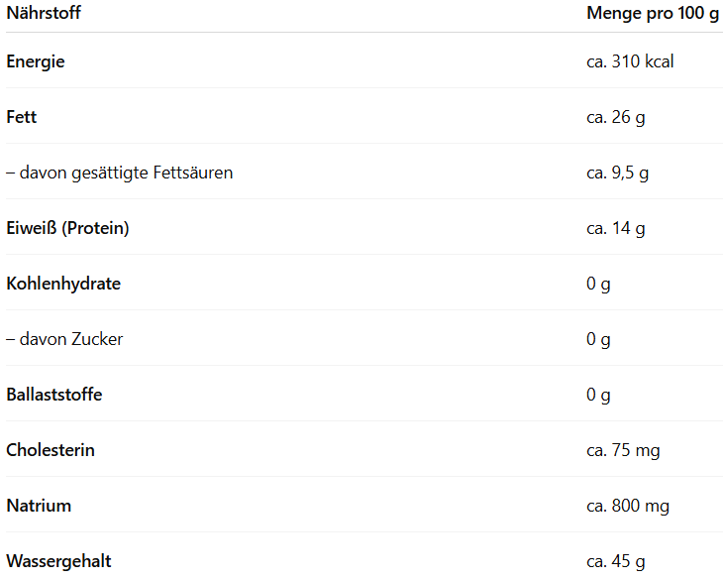Click the ca. 800 mg value
The height and width of the screenshot is (580, 723).
[x=628, y=506]
